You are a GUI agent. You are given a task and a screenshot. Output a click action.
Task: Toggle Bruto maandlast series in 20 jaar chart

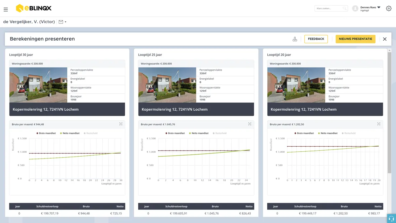point(304,133)
